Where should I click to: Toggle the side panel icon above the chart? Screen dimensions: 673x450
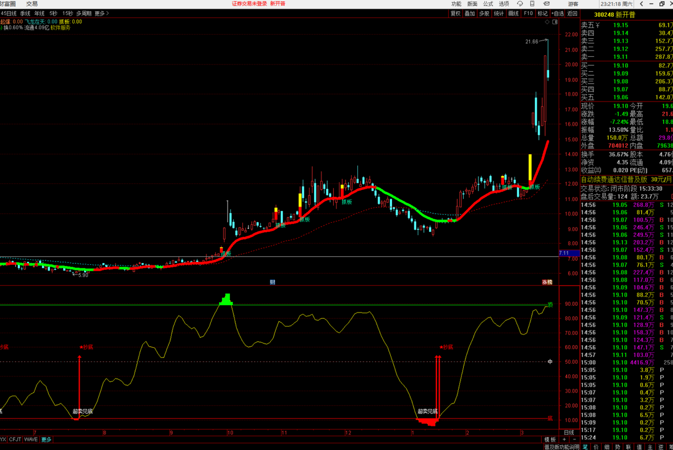tap(555, 22)
